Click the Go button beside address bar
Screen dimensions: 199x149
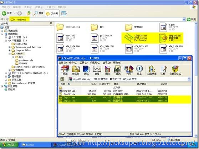[192, 19]
